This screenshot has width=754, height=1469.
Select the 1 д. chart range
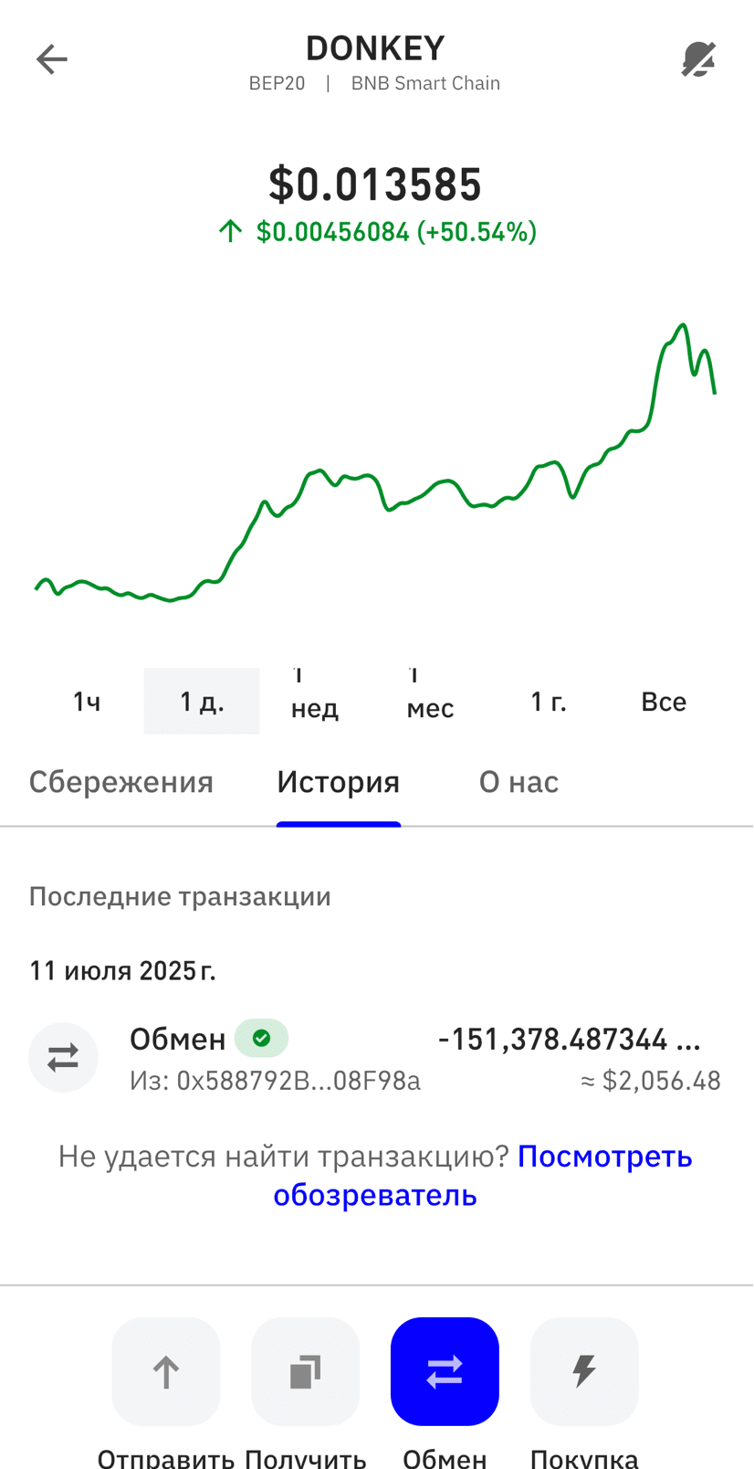click(202, 702)
